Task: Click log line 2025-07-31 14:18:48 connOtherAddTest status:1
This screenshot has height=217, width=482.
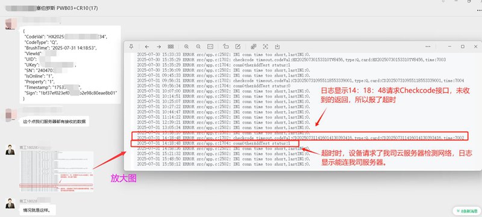Action: click(x=213, y=144)
